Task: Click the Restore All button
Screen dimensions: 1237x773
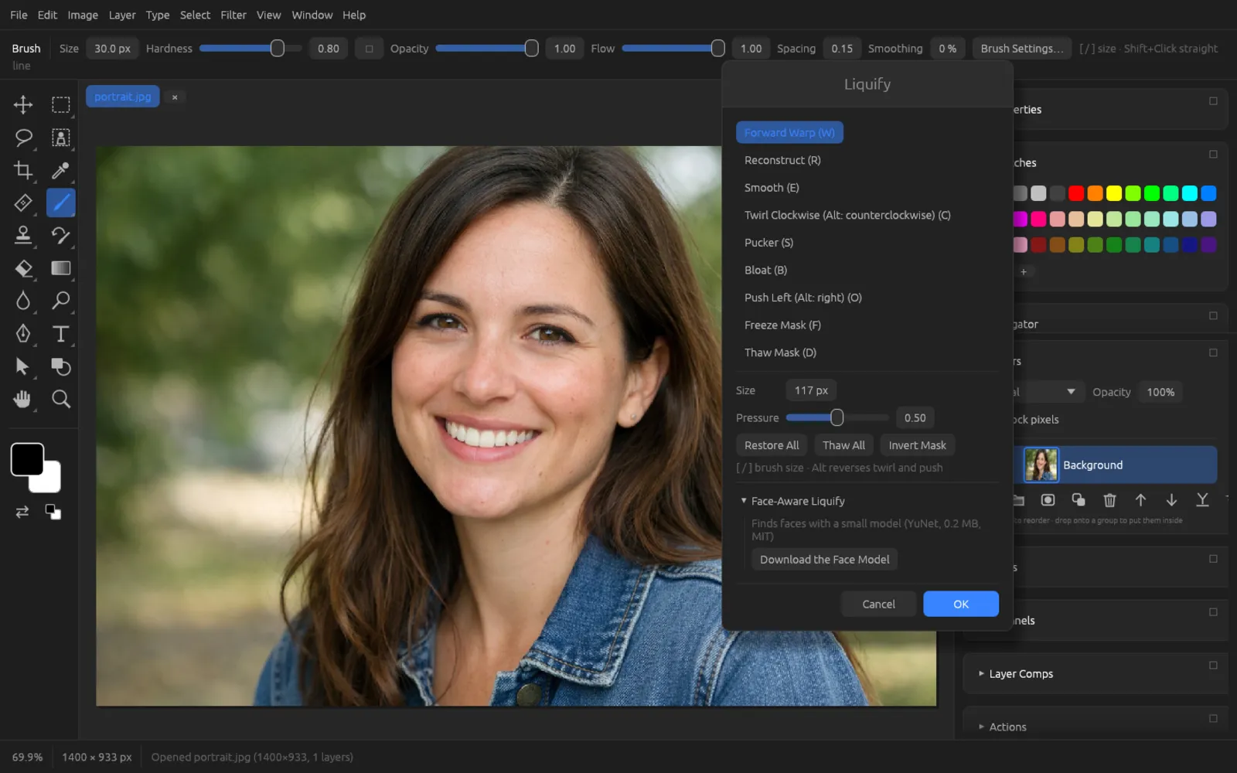Action: pyautogui.click(x=772, y=445)
